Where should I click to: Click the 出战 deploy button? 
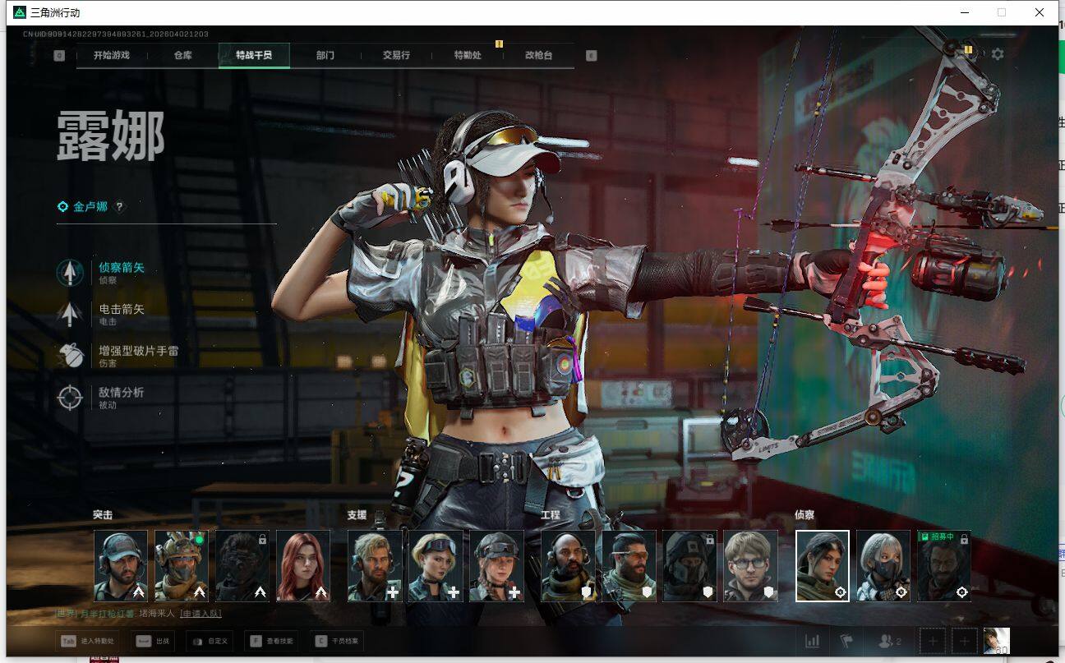coord(154,641)
